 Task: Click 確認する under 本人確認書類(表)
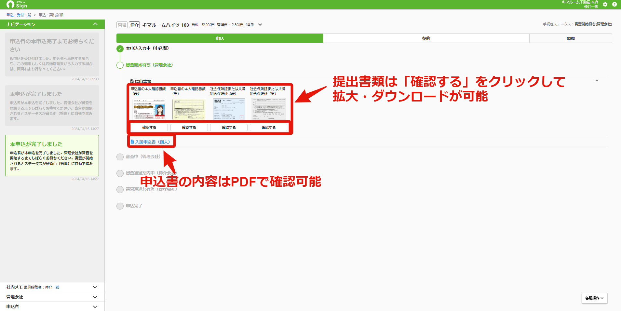[149, 128]
